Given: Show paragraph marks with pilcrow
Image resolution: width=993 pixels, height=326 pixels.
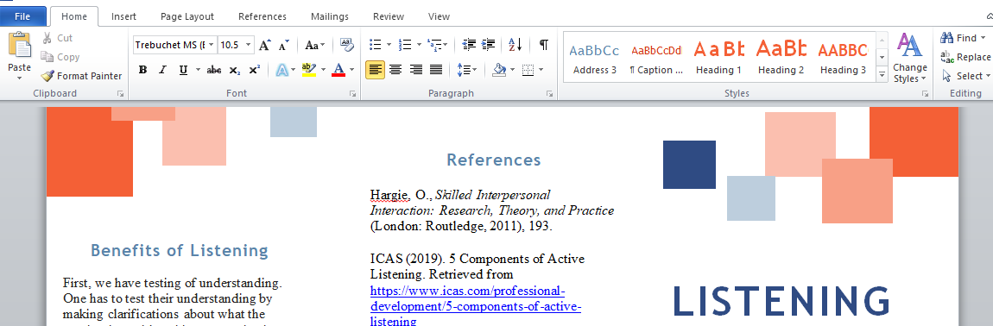Looking at the screenshot, I should pyautogui.click(x=543, y=44).
